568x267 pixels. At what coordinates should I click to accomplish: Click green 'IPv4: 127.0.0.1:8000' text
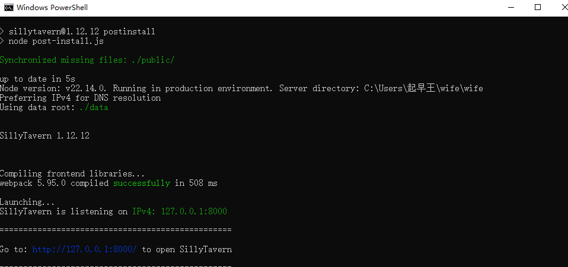tap(180, 211)
